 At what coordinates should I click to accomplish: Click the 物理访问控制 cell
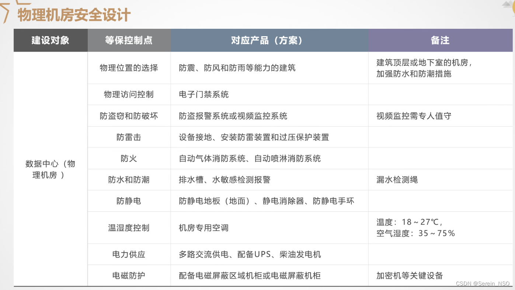click(129, 94)
